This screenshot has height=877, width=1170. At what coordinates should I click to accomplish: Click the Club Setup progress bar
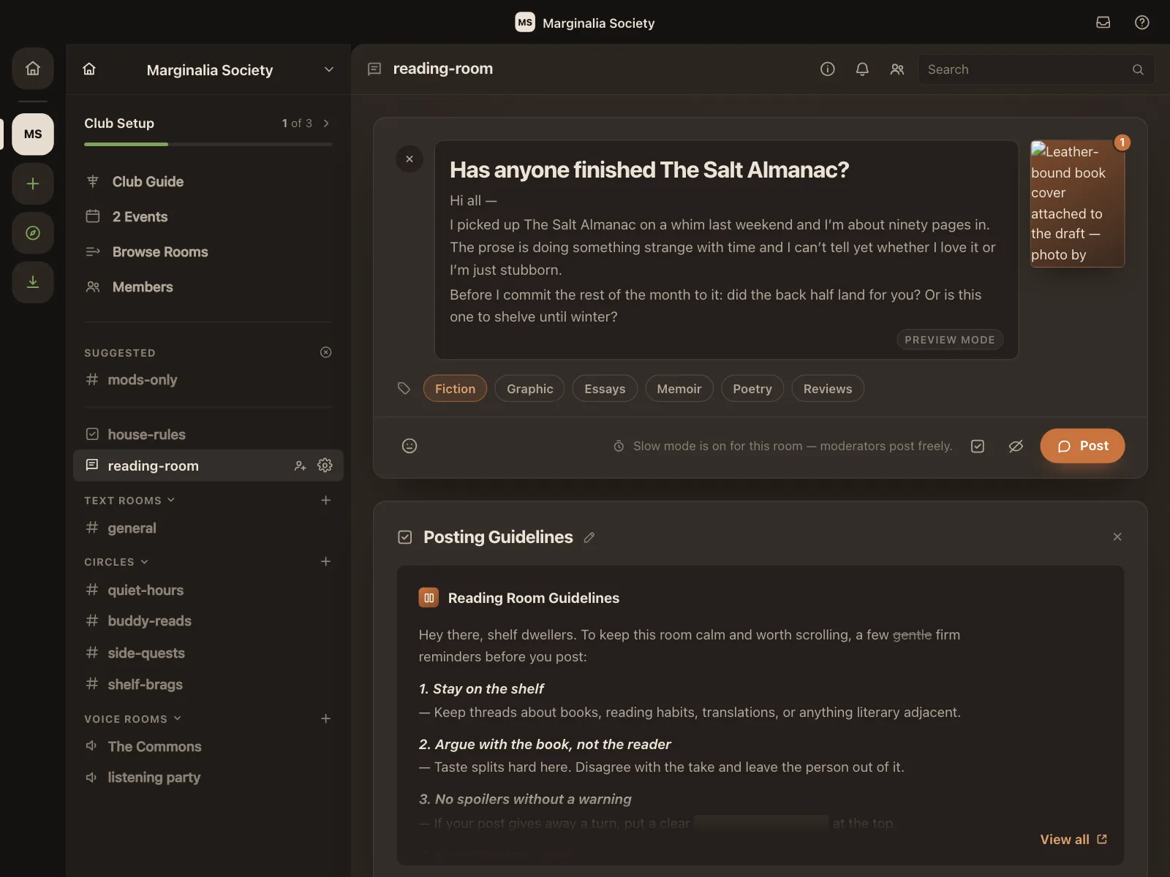pos(208,144)
